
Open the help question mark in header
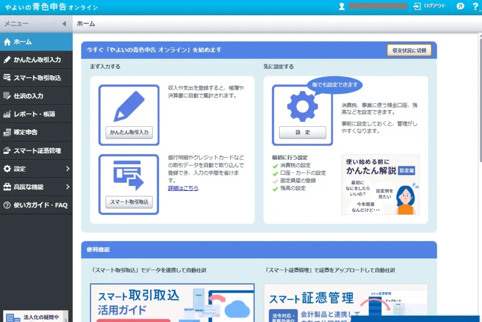point(475,6)
